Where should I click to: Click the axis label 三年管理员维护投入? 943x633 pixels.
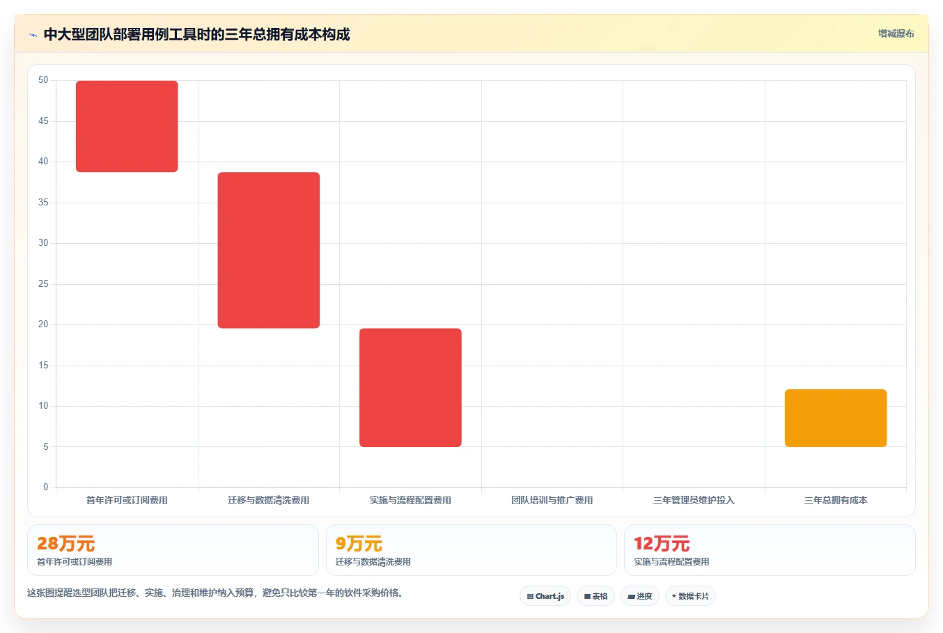point(694,500)
